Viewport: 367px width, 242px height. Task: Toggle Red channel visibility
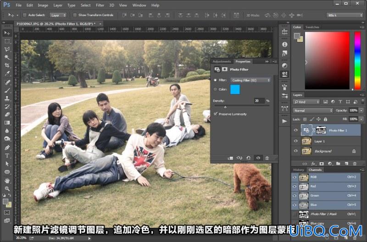pos(295,186)
